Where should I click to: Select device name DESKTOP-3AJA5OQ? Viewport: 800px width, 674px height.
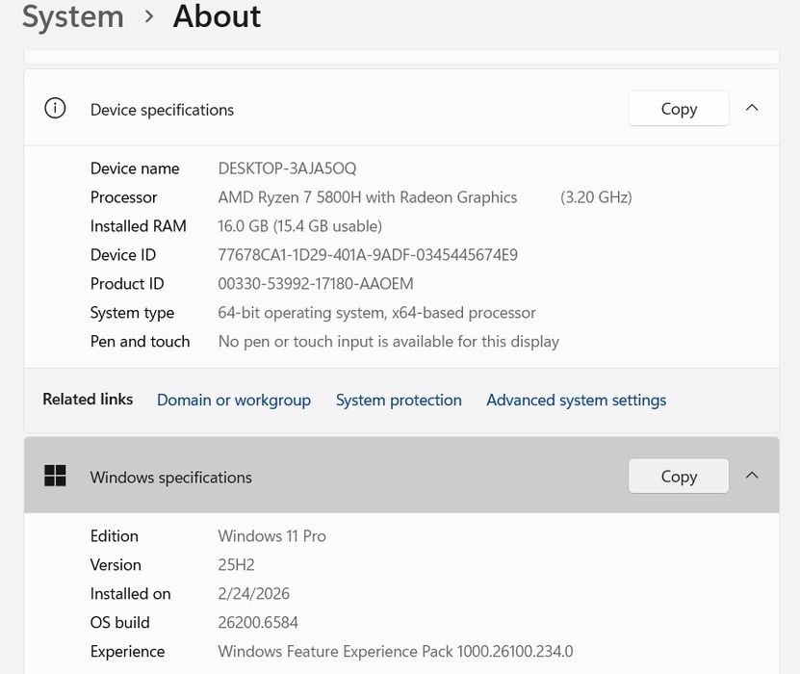pos(287,168)
